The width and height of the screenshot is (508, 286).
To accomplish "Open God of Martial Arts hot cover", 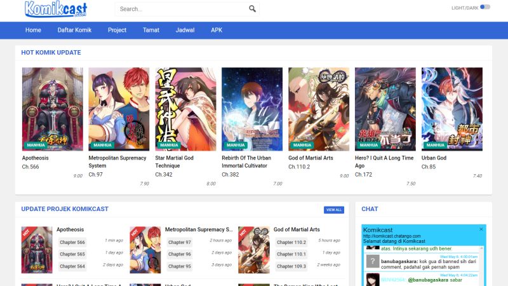I will tap(319, 109).
